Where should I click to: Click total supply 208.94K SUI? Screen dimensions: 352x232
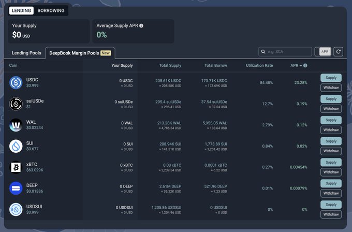[x=170, y=144]
